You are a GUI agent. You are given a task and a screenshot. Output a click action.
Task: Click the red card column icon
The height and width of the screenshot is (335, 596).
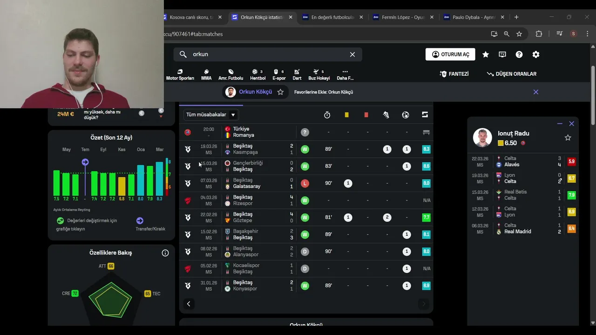(x=366, y=115)
